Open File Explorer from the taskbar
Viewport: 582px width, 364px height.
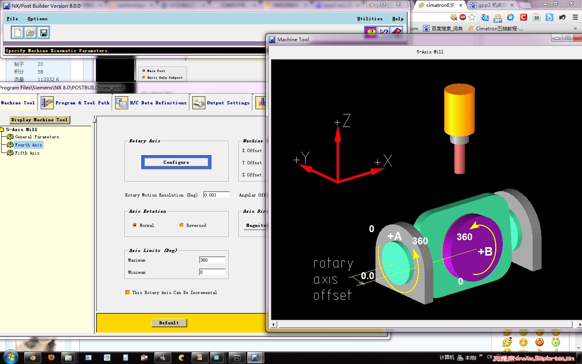point(68,358)
